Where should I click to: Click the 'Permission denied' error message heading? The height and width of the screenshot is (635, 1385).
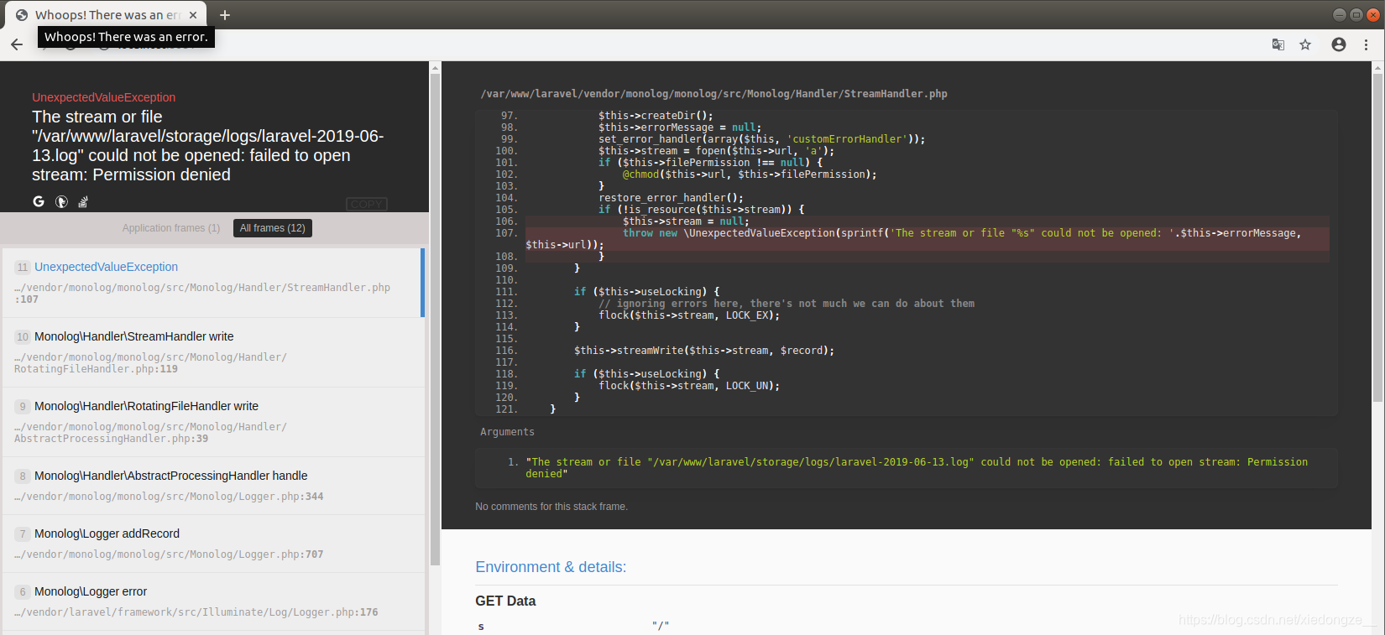click(207, 146)
